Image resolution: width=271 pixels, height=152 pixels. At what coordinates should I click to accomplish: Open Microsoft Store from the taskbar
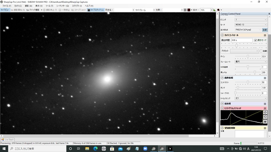point(112,149)
